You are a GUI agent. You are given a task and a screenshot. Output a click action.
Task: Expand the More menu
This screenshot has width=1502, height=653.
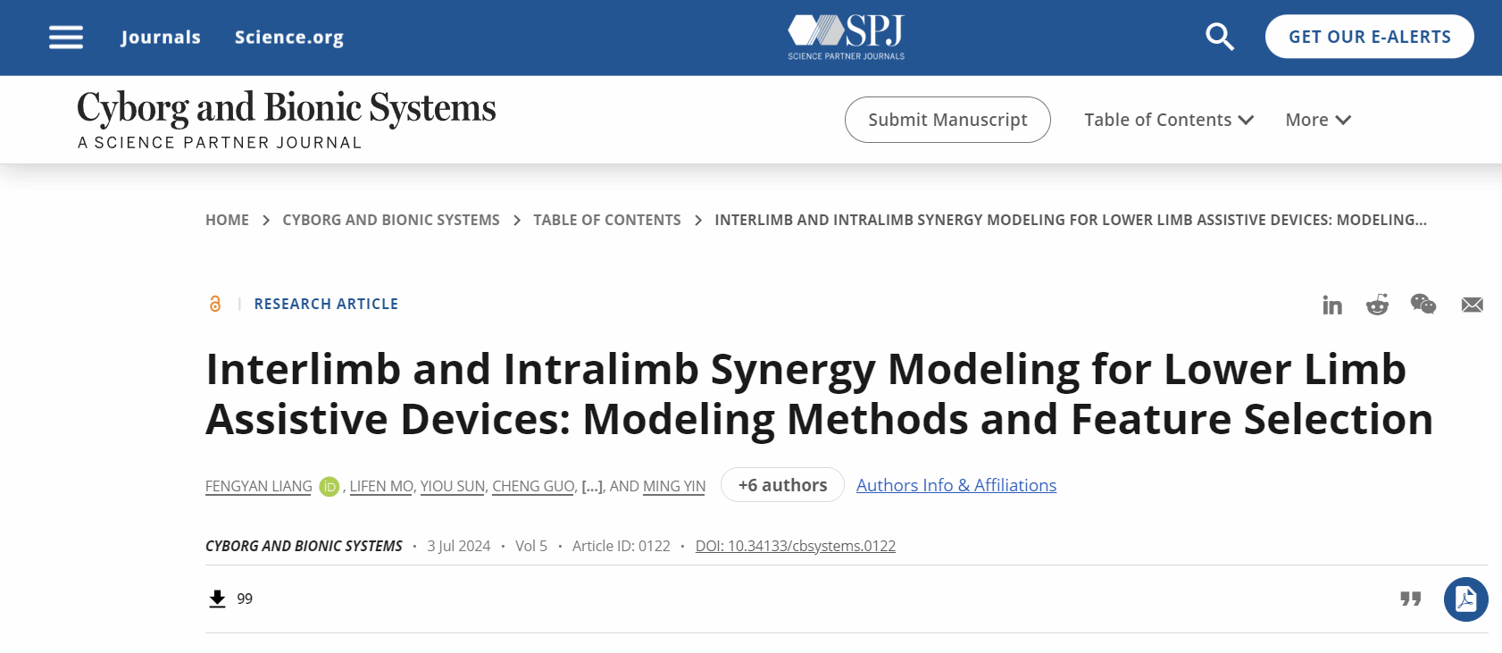1317,120
